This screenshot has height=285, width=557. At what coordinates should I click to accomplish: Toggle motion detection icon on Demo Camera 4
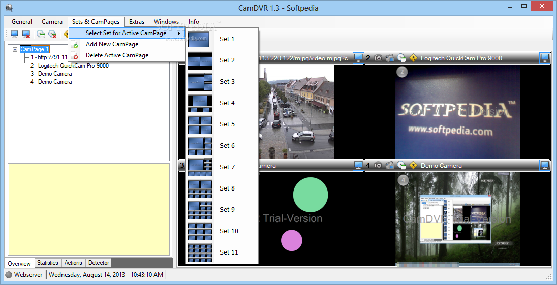point(413,165)
